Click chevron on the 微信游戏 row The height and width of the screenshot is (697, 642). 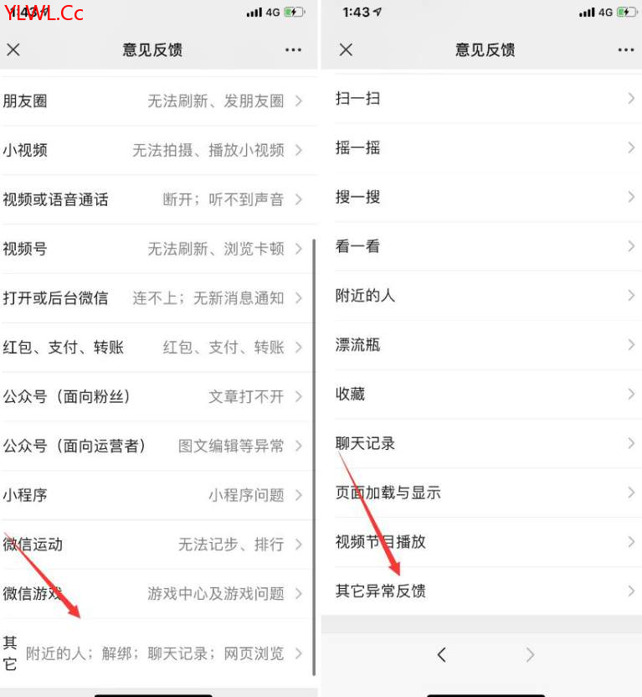[x=299, y=594]
